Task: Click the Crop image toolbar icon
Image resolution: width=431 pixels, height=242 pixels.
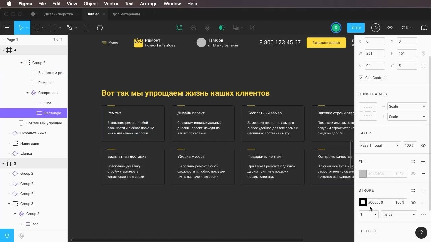Action: 252,28
